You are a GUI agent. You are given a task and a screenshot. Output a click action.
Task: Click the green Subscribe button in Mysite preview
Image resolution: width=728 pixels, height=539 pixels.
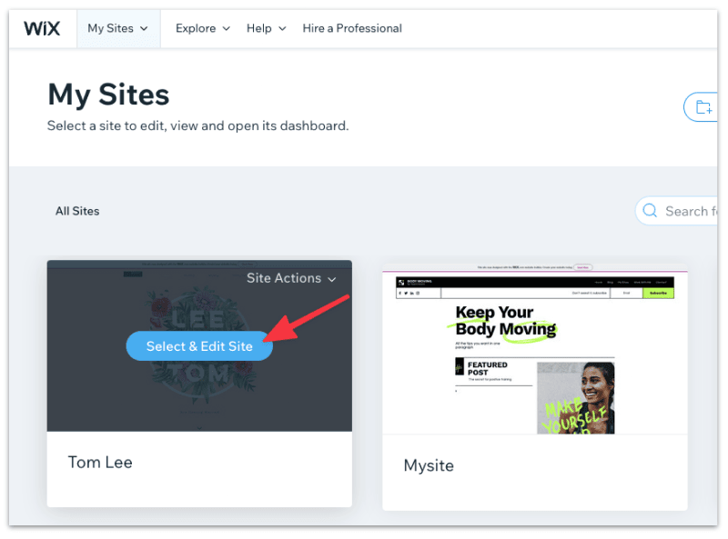[657, 292]
